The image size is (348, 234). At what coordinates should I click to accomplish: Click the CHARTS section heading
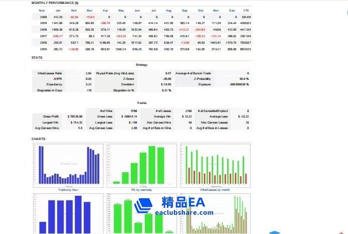pyautogui.click(x=39, y=139)
